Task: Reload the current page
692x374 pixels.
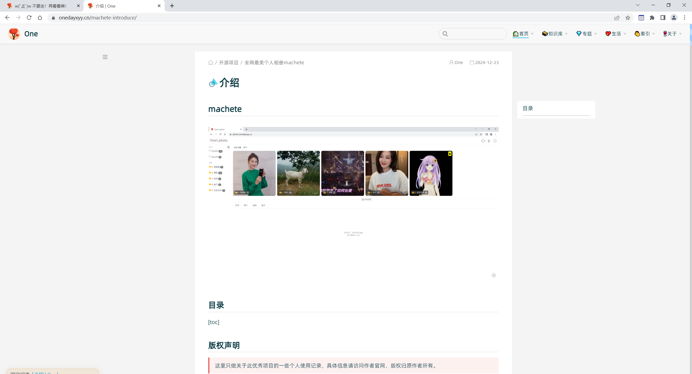Action: click(29, 18)
